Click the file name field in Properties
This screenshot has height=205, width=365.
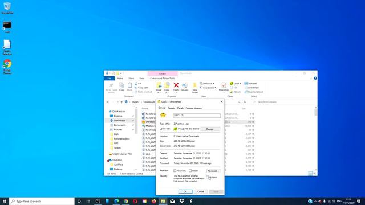pos(197,115)
